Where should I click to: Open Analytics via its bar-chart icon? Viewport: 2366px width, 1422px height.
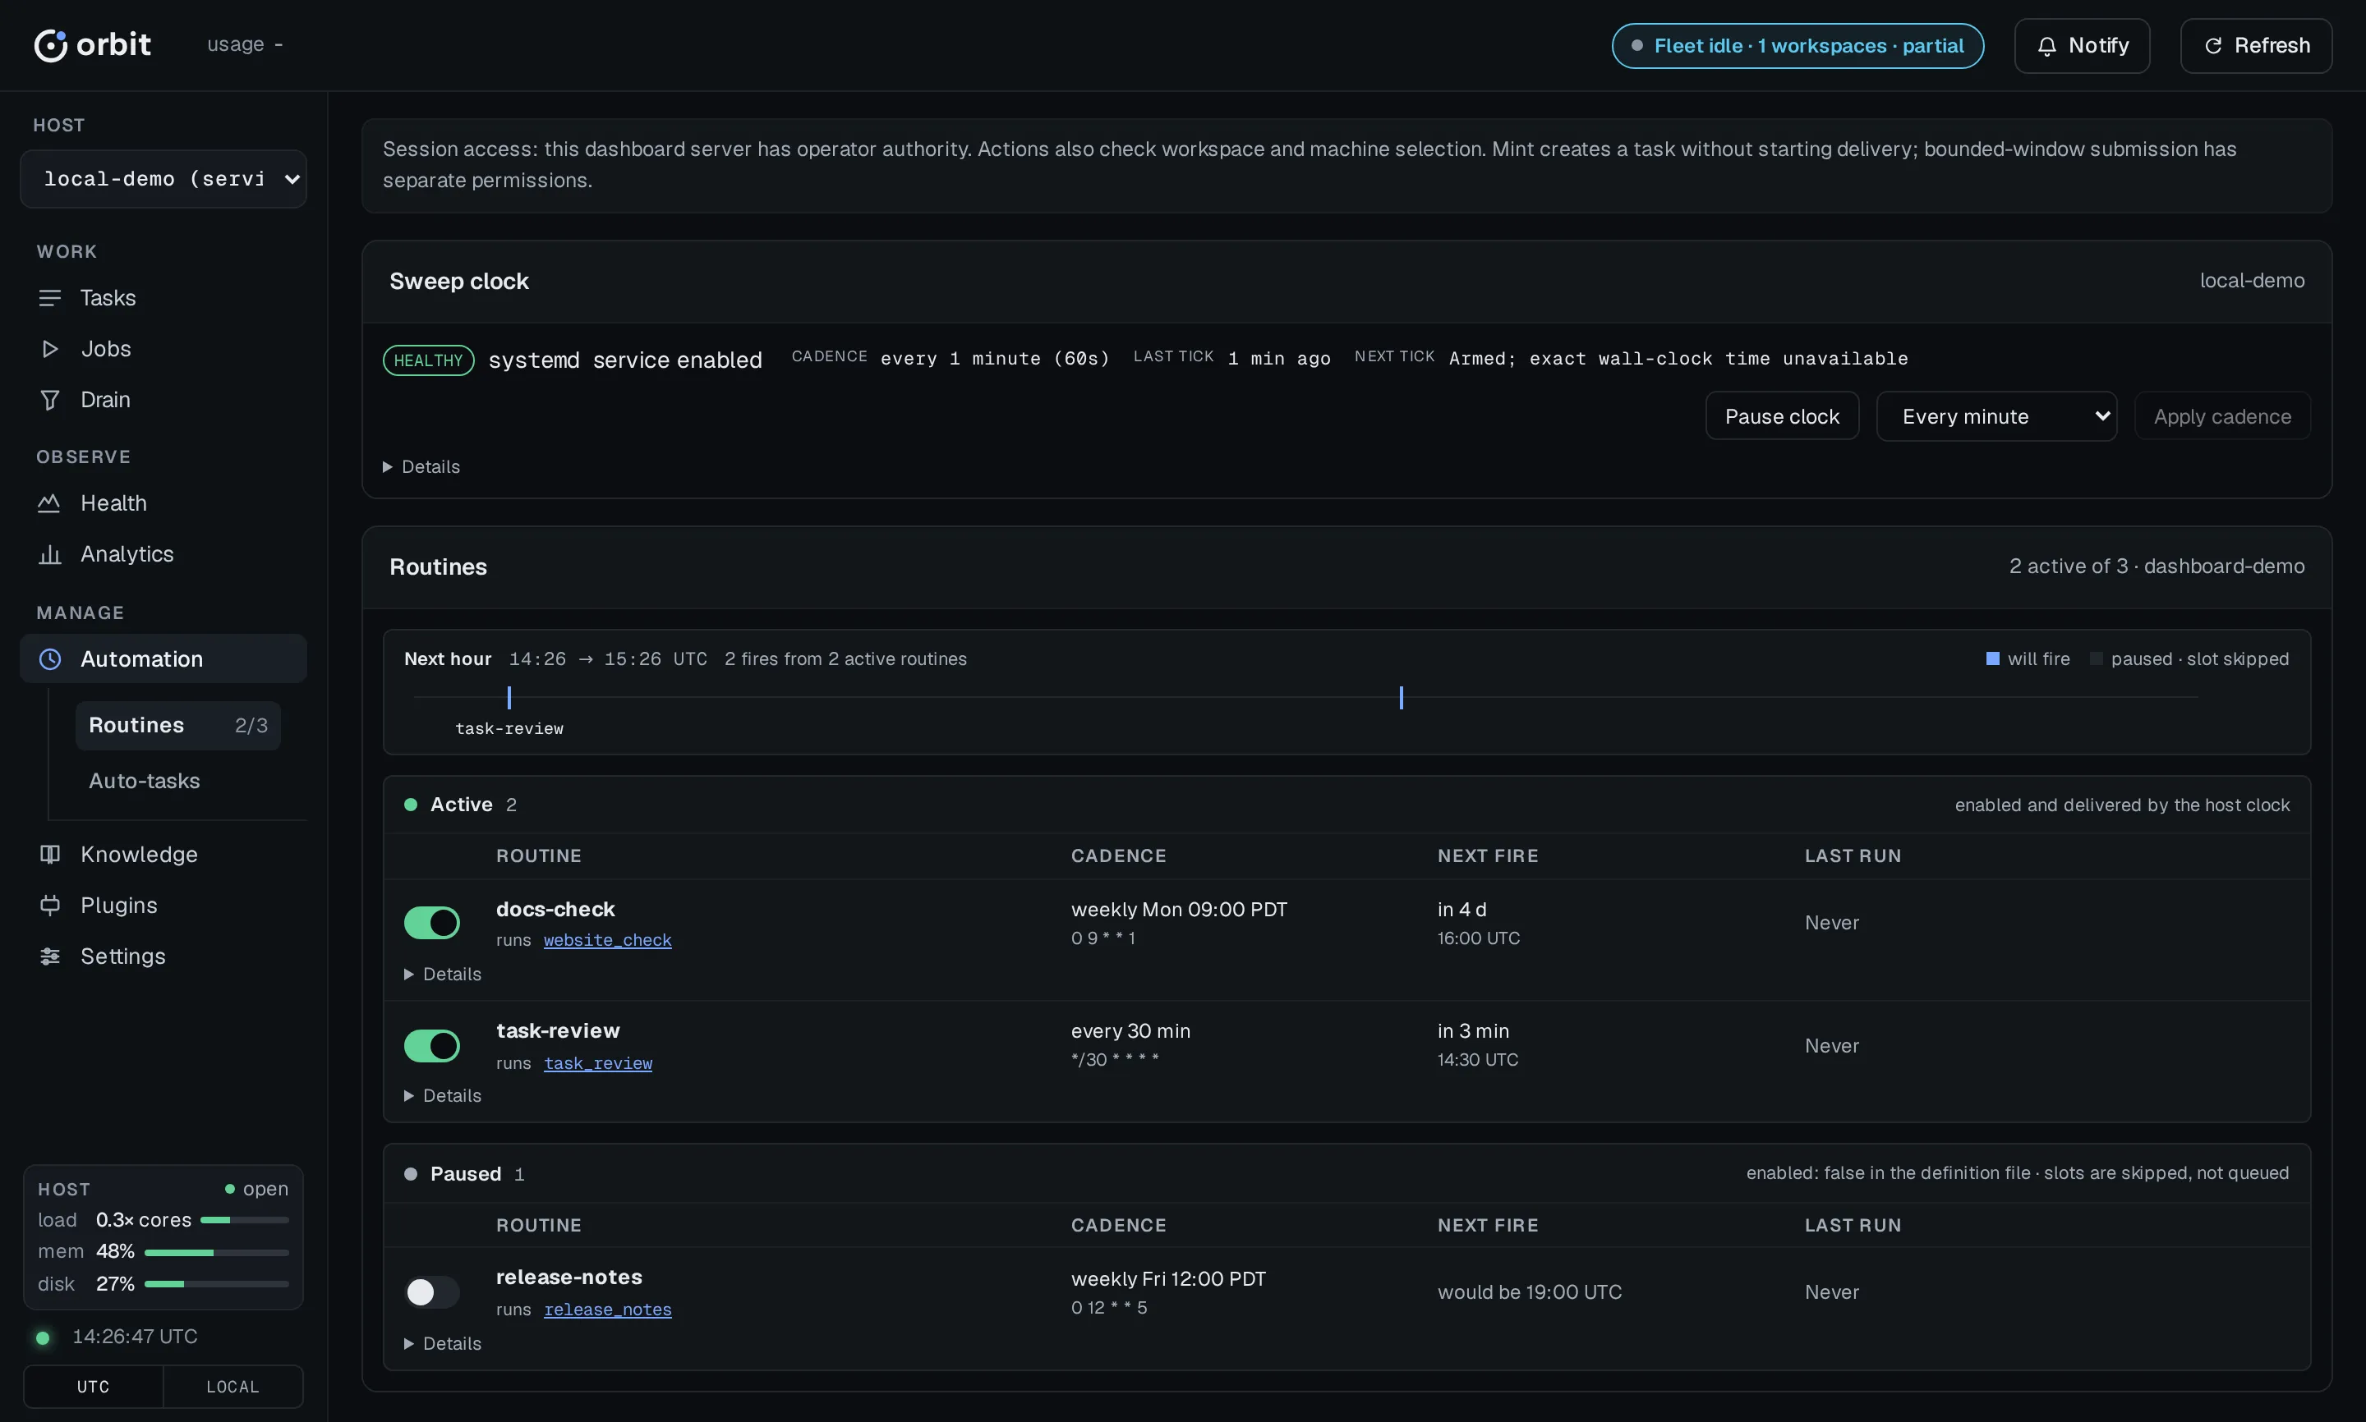coord(50,554)
